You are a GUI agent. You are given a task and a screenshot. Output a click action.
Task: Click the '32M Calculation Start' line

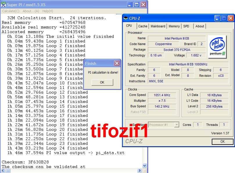(57, 18)
